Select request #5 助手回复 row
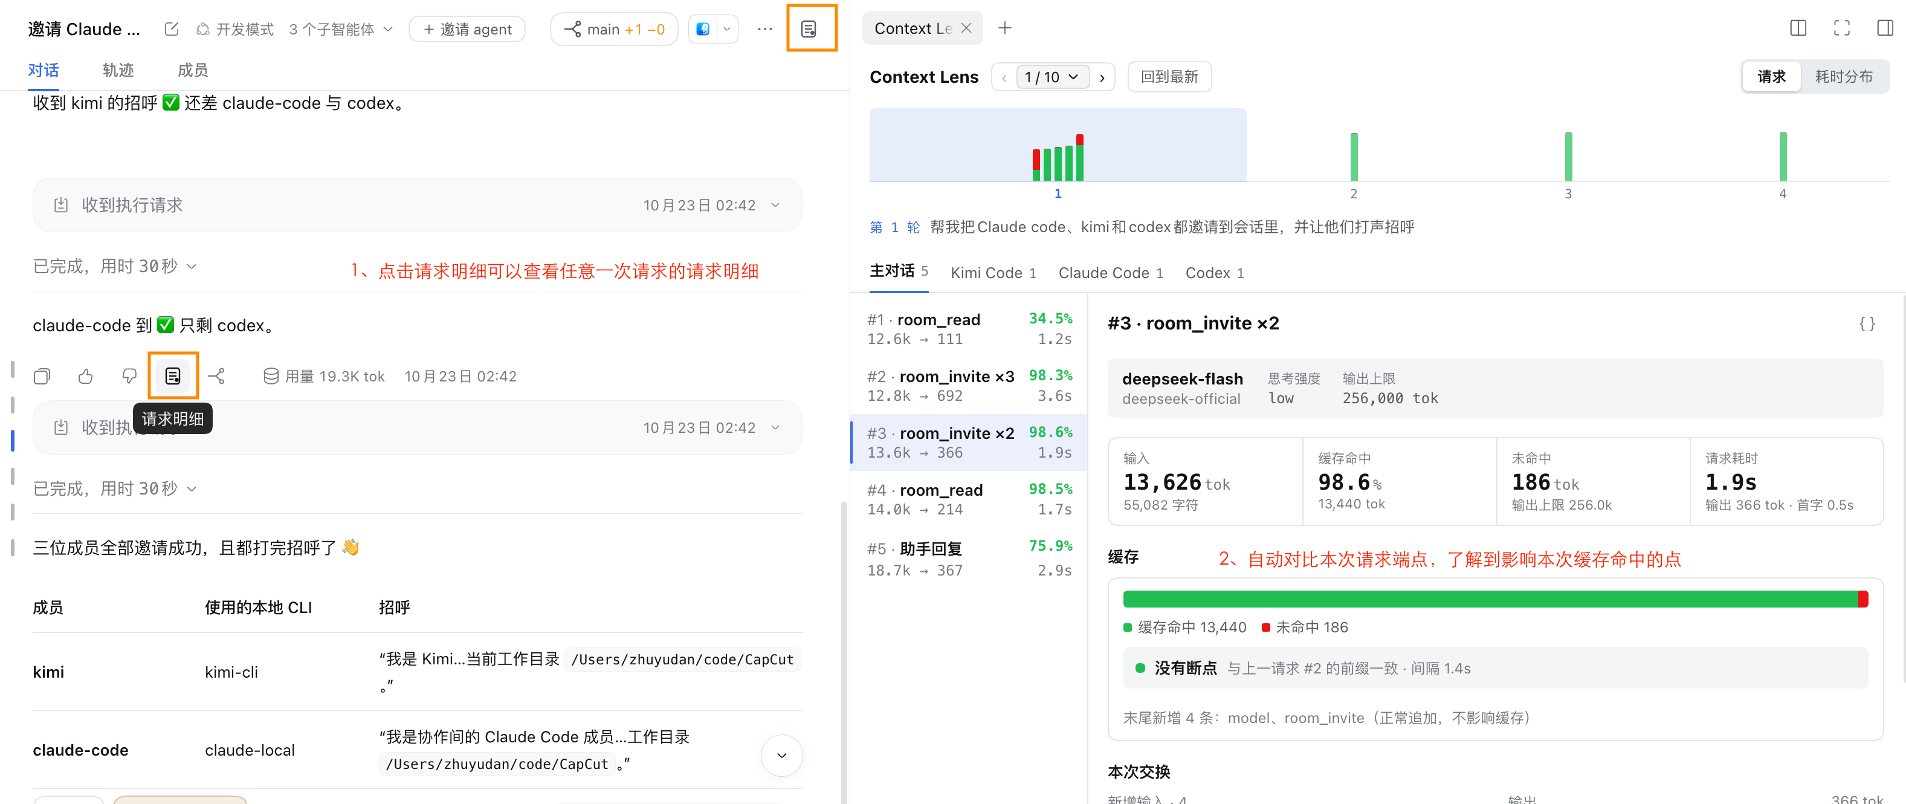The height and width of the screenshot is (804, 1906). (x=969, y=559)
